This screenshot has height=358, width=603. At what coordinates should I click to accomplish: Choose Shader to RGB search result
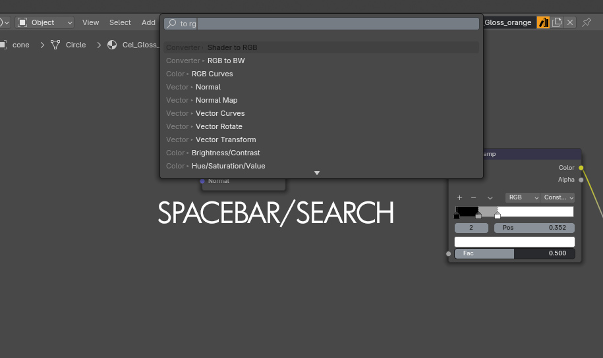click(x=232, y=47)
